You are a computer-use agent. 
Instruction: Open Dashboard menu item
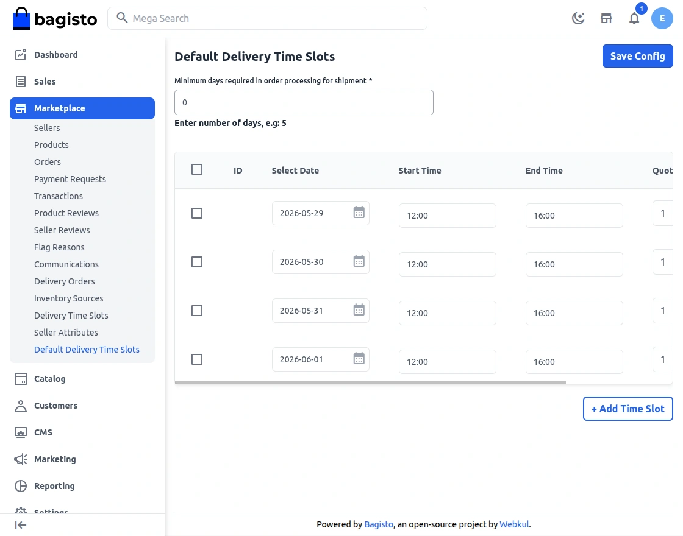(82, 54)
